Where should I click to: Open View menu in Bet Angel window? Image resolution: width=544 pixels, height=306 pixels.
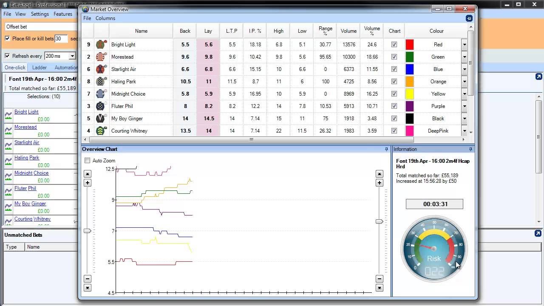20,14
